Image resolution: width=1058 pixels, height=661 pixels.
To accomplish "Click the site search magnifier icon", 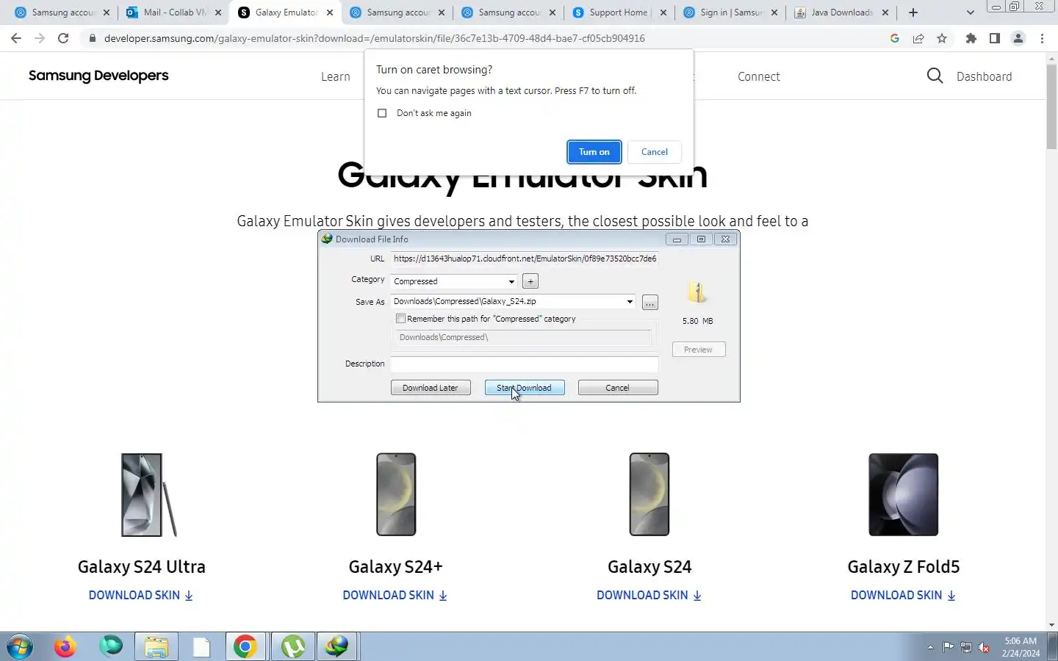I will [x=935, y=76].
